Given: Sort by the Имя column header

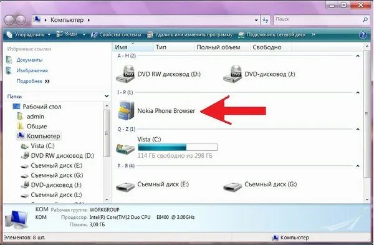Looking at the screenshot, I should click(x=133, y=47).
